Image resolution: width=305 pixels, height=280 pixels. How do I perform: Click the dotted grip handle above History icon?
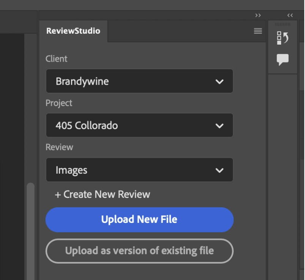click(x=283, y=25)
